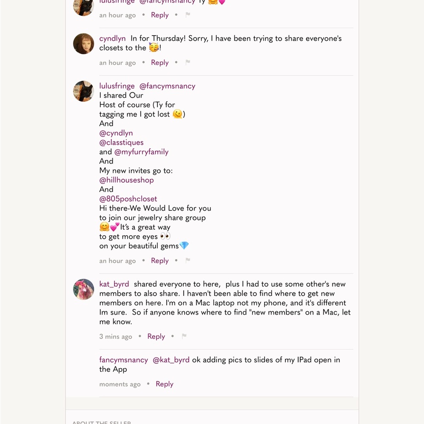The image size is (424, 424).
Task: Open the cyndlyn username link
Action: (x=112, y=39)
